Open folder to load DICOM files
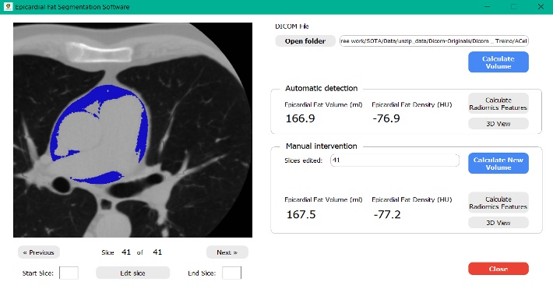The image size is (553, 303). point(305,41)
